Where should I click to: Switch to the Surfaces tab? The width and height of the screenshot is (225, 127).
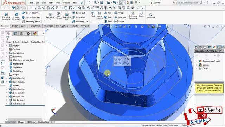click(25, 26)
